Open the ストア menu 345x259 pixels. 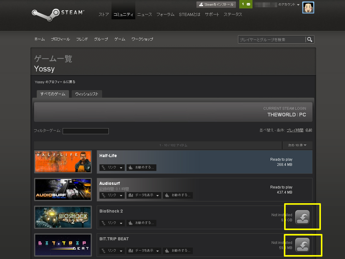(104, 14)
